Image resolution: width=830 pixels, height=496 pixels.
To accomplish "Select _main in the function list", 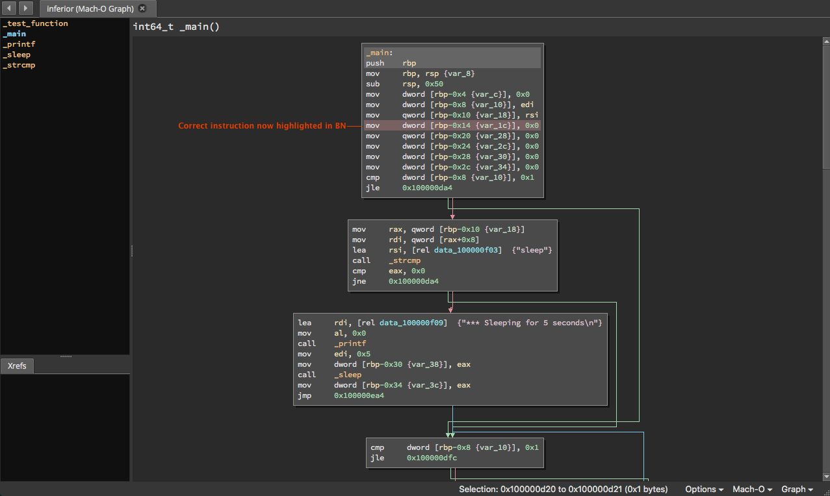I will [x=14, y=34].
